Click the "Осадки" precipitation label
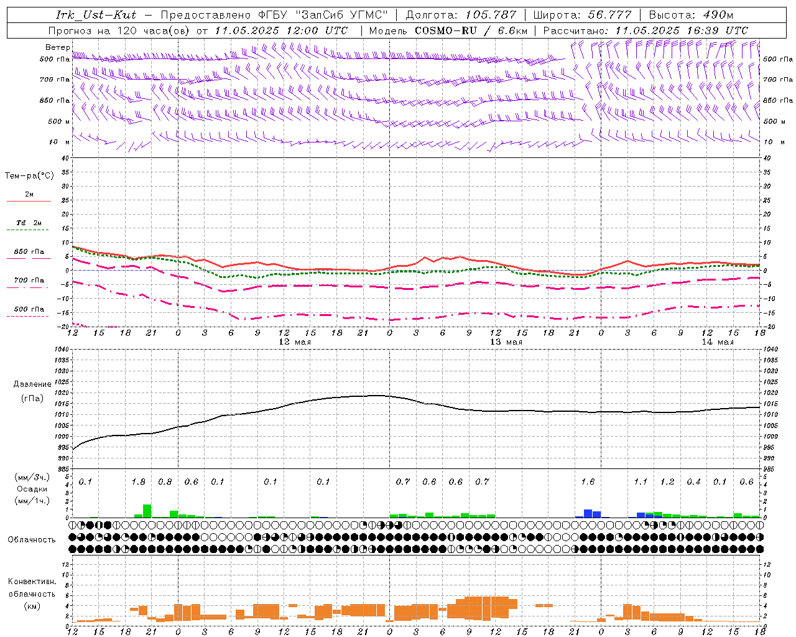The height and width of the screenshot is (637, 796). point(32,489)
